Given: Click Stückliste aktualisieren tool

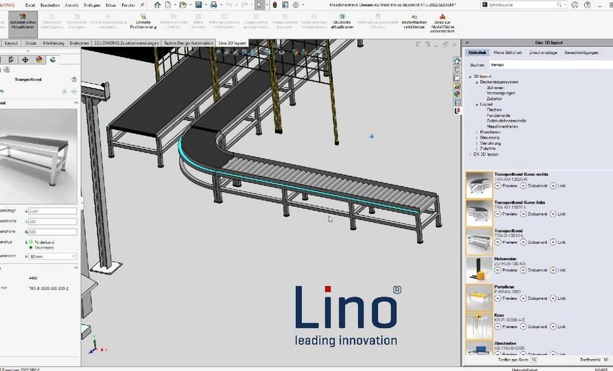Looking at the screenshot, I should point(342,22).
